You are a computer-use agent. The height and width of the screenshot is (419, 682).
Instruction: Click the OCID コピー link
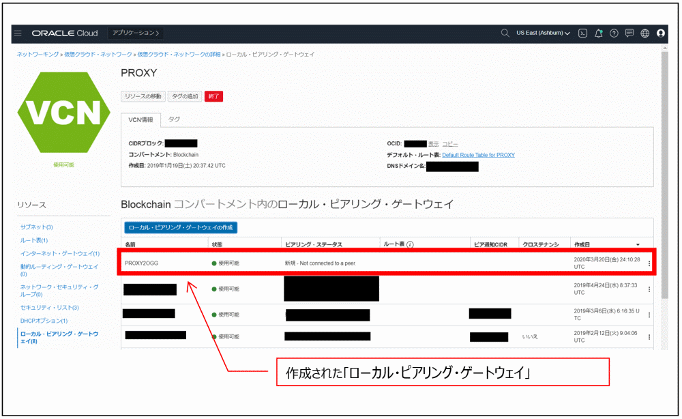449,144
